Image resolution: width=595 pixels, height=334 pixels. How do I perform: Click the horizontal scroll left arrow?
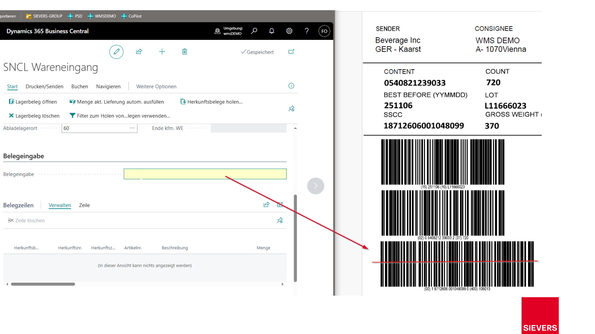[7, 284]
